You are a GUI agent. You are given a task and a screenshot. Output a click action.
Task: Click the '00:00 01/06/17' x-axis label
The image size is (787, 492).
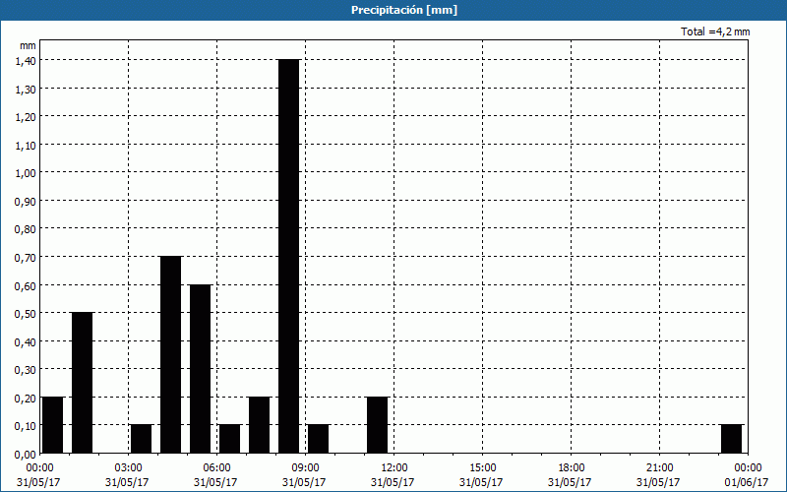(748, 475)
